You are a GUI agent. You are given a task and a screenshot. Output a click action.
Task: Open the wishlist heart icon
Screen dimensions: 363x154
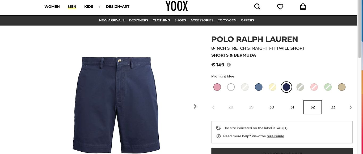pos(280,7)
